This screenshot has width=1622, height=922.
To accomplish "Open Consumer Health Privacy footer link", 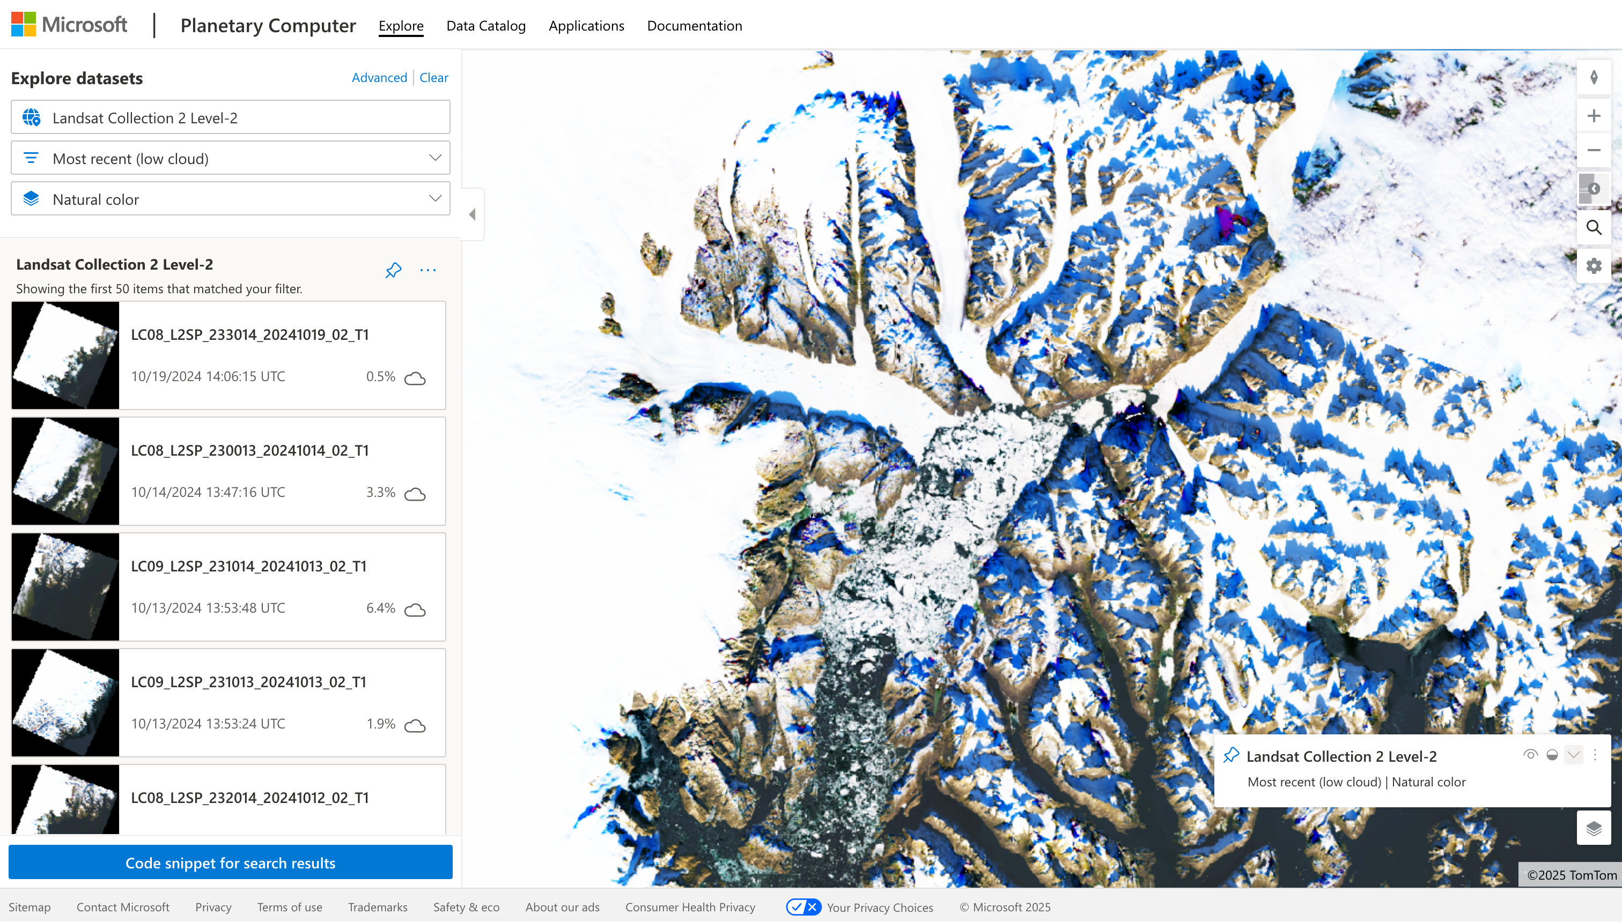I will (690, 908).
